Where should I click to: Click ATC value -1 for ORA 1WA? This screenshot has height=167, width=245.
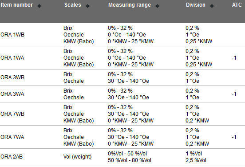[234, 58]
